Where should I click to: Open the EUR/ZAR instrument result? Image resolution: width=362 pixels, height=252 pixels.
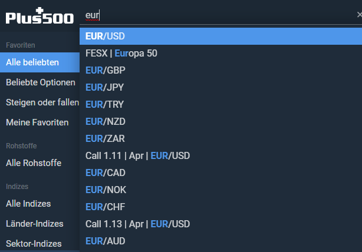(x=221, y=138)
